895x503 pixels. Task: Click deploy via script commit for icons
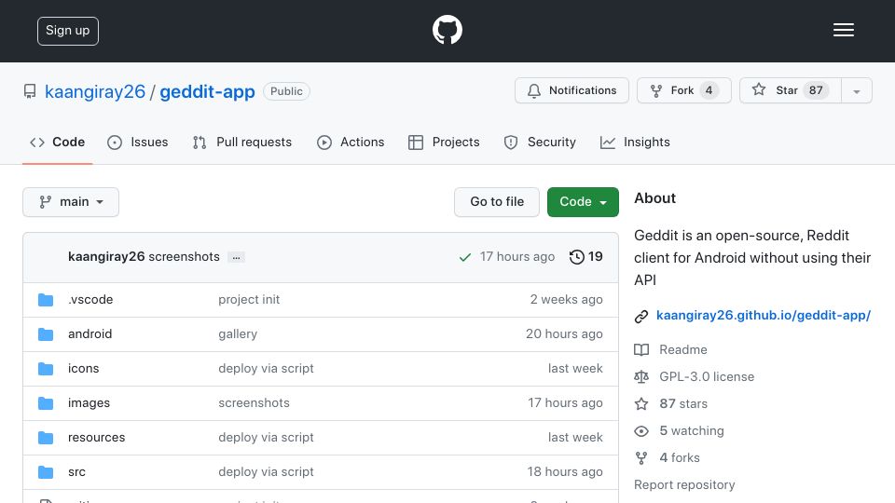tap(266, 369)
